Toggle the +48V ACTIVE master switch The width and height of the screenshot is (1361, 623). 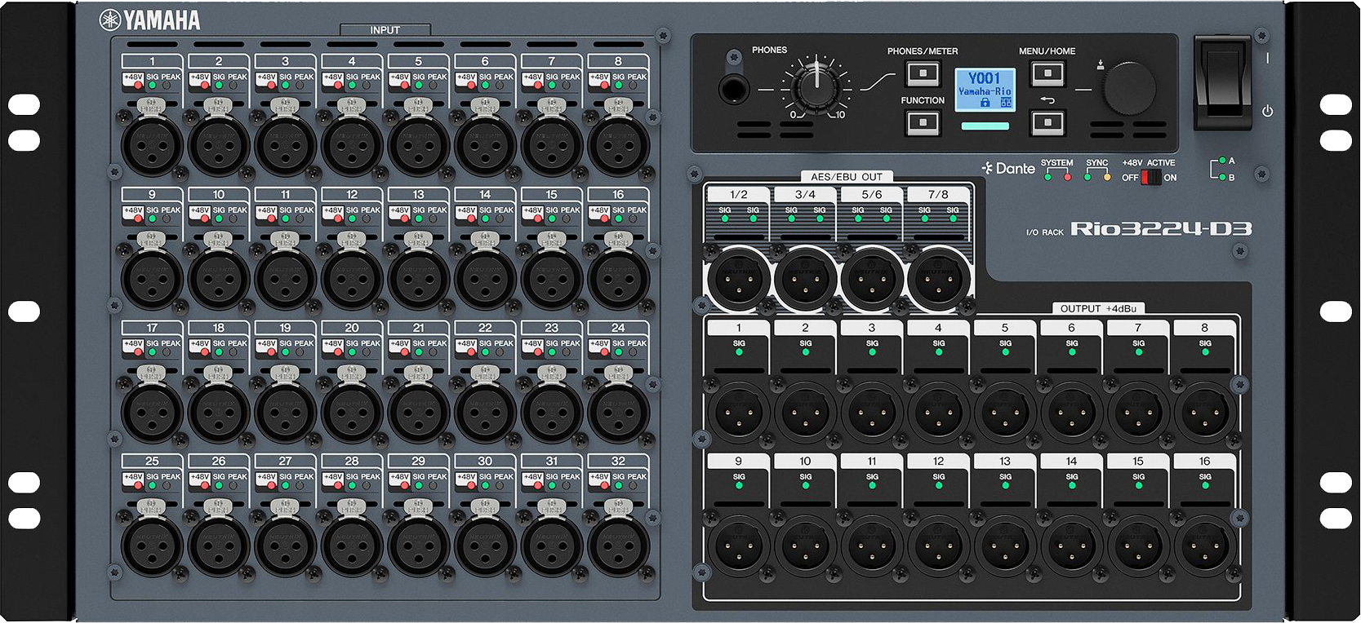point(1150,177)
